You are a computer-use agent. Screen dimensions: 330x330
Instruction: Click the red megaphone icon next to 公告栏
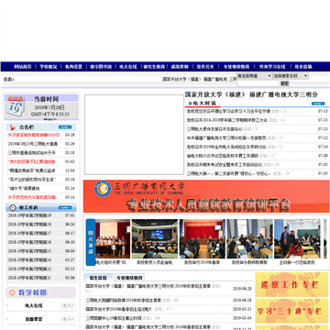click(x=13, y=127)
